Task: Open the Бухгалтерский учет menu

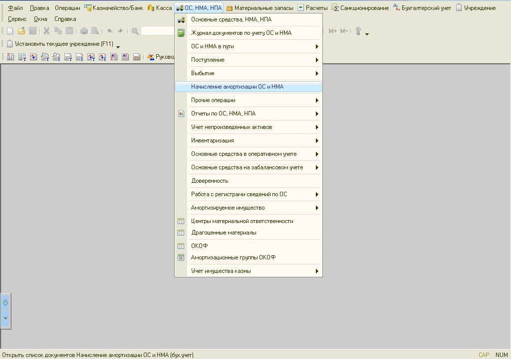Action: (422, 8)
